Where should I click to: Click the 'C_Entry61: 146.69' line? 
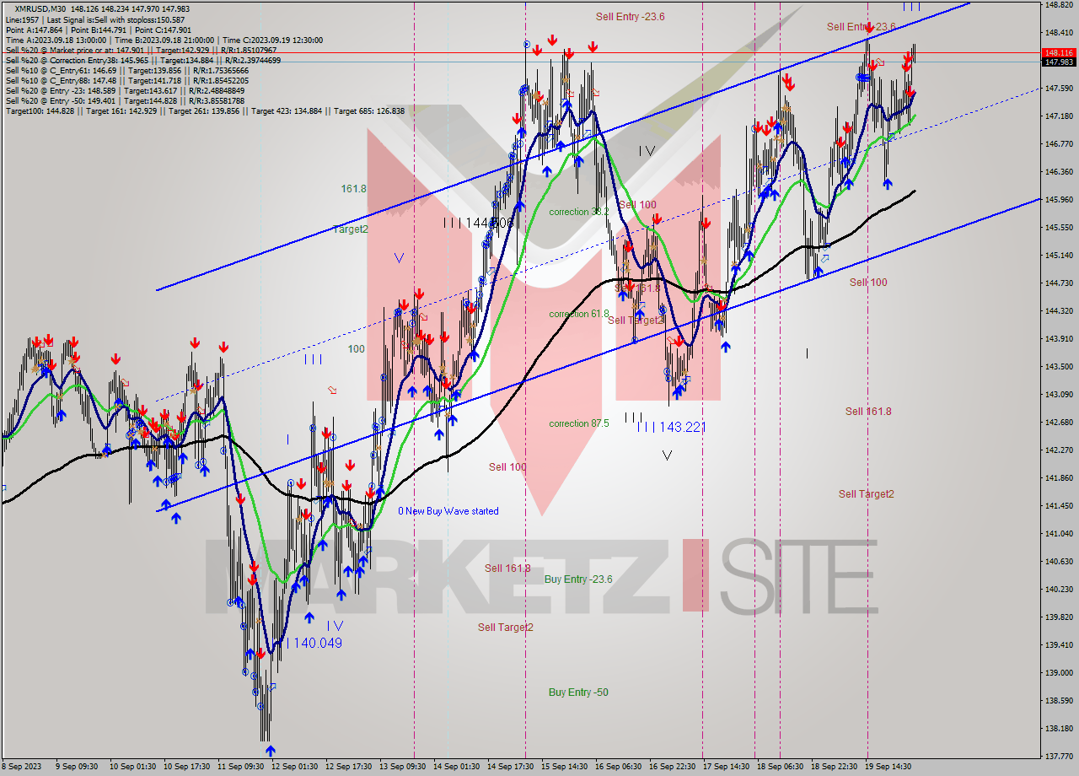(126, 70)
